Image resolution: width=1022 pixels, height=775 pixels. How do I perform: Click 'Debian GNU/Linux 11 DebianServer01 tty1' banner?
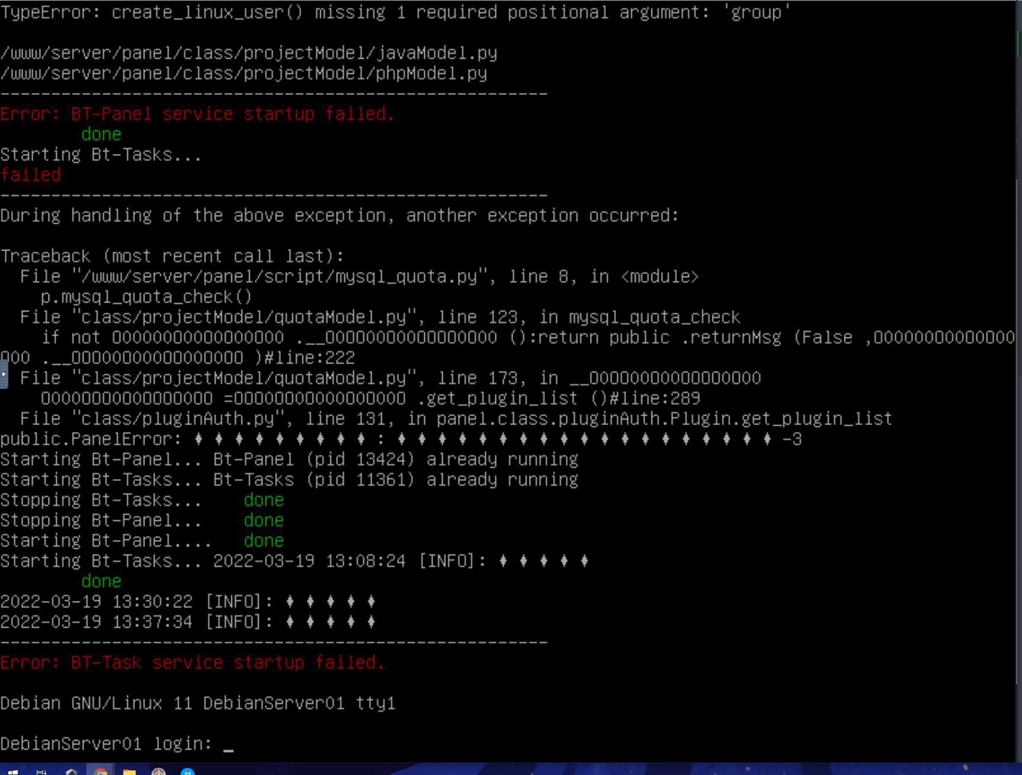(198, 703)
